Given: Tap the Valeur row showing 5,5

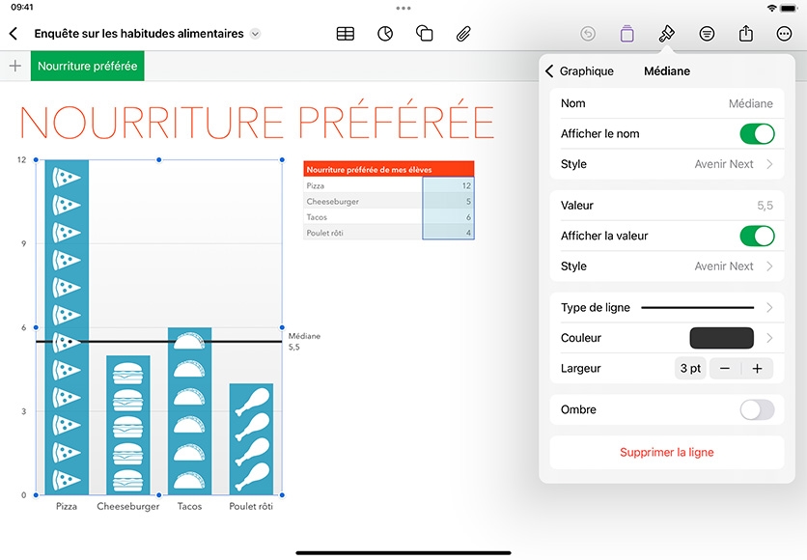Looking at the screenshot, I should (x=667, y=206).
